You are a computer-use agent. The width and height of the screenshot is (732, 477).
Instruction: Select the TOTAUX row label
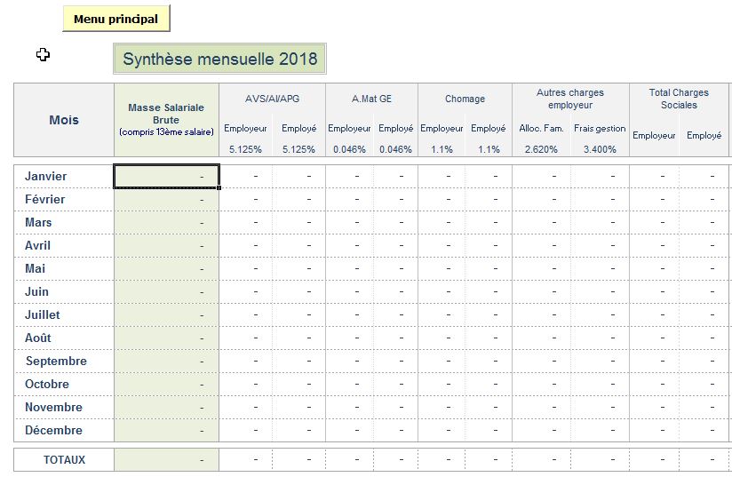(64, 460)
